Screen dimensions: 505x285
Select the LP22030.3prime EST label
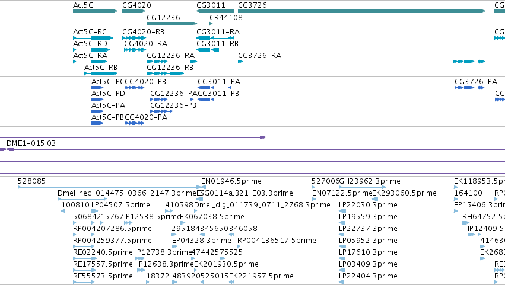368,205
